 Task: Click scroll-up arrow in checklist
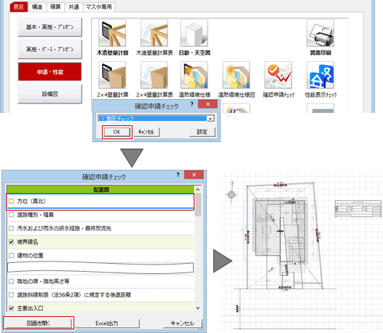[198, 189]
